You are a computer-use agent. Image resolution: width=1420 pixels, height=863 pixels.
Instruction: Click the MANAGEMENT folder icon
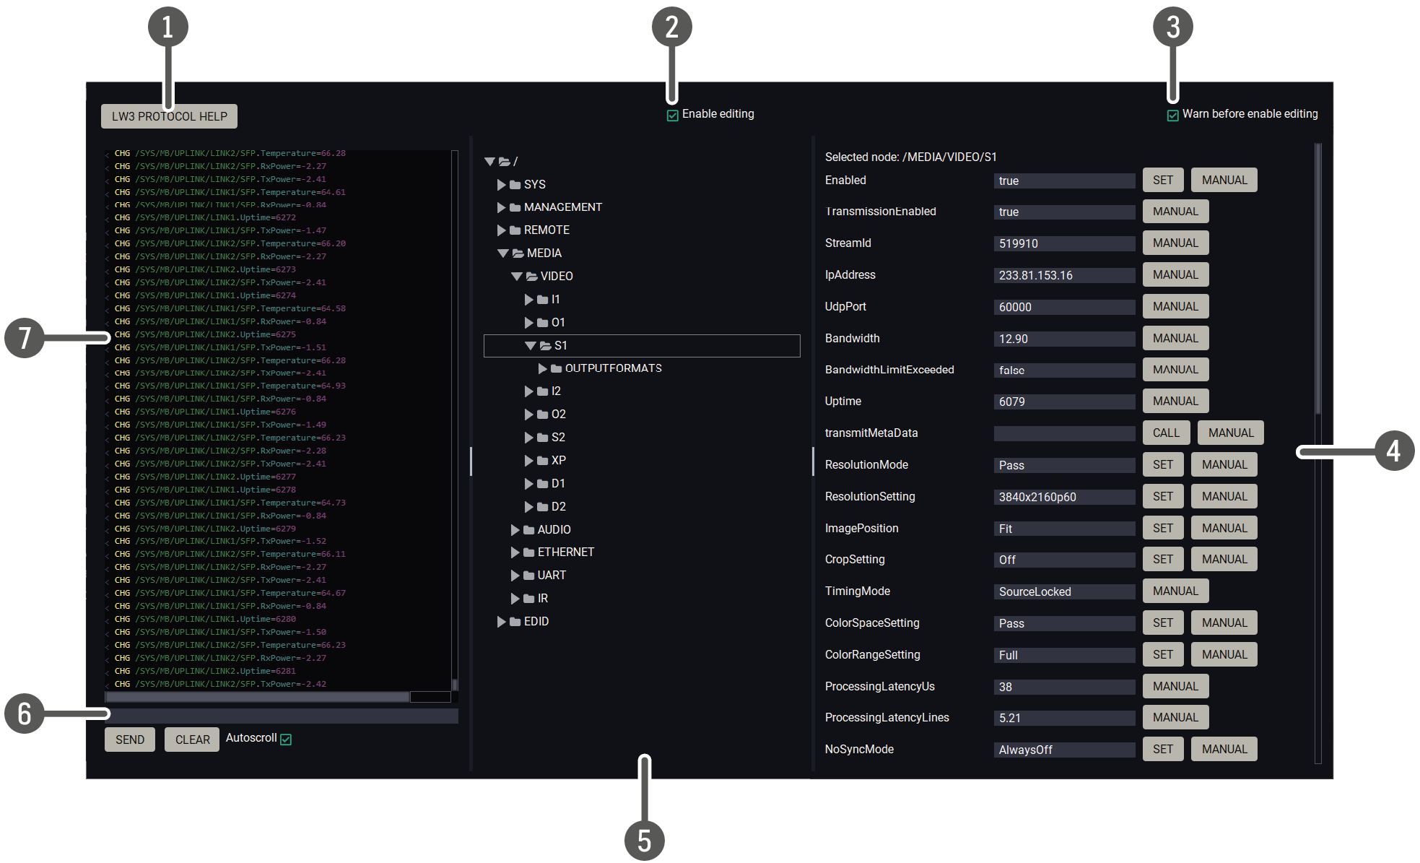(515, 208)
